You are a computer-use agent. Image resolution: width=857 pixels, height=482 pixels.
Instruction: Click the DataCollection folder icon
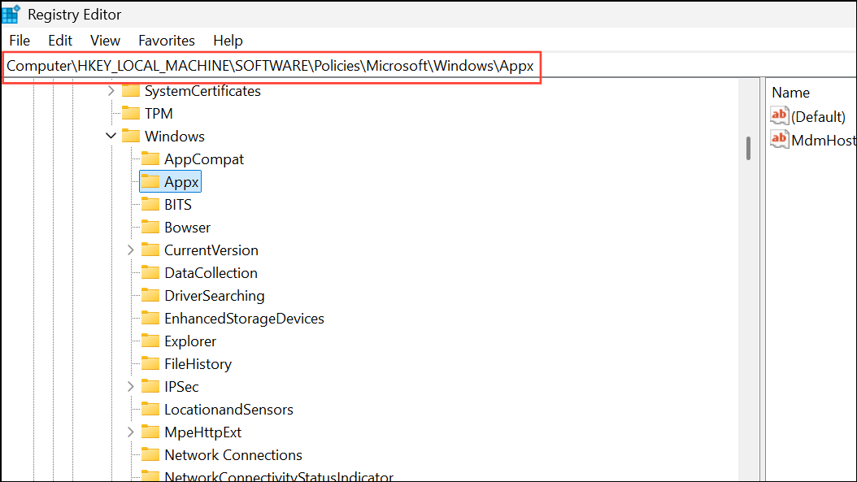(150, 272)
